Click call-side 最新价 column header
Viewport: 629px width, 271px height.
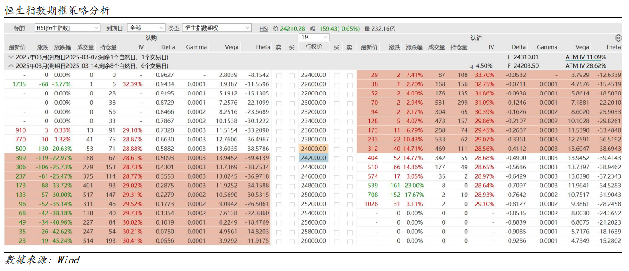click(x=17, y=47)
